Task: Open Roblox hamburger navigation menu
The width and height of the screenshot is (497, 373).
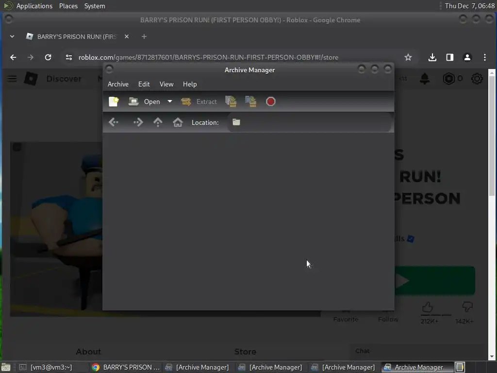Action: click(12, 79)
